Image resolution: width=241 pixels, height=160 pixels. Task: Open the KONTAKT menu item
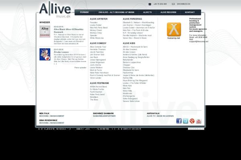pyautogui.click(x=190, y=12)
